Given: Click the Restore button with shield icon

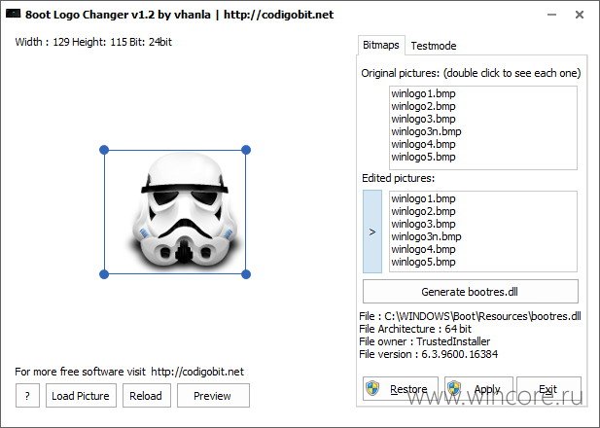Looking at the screenshot, I should [x=401, y=388].
